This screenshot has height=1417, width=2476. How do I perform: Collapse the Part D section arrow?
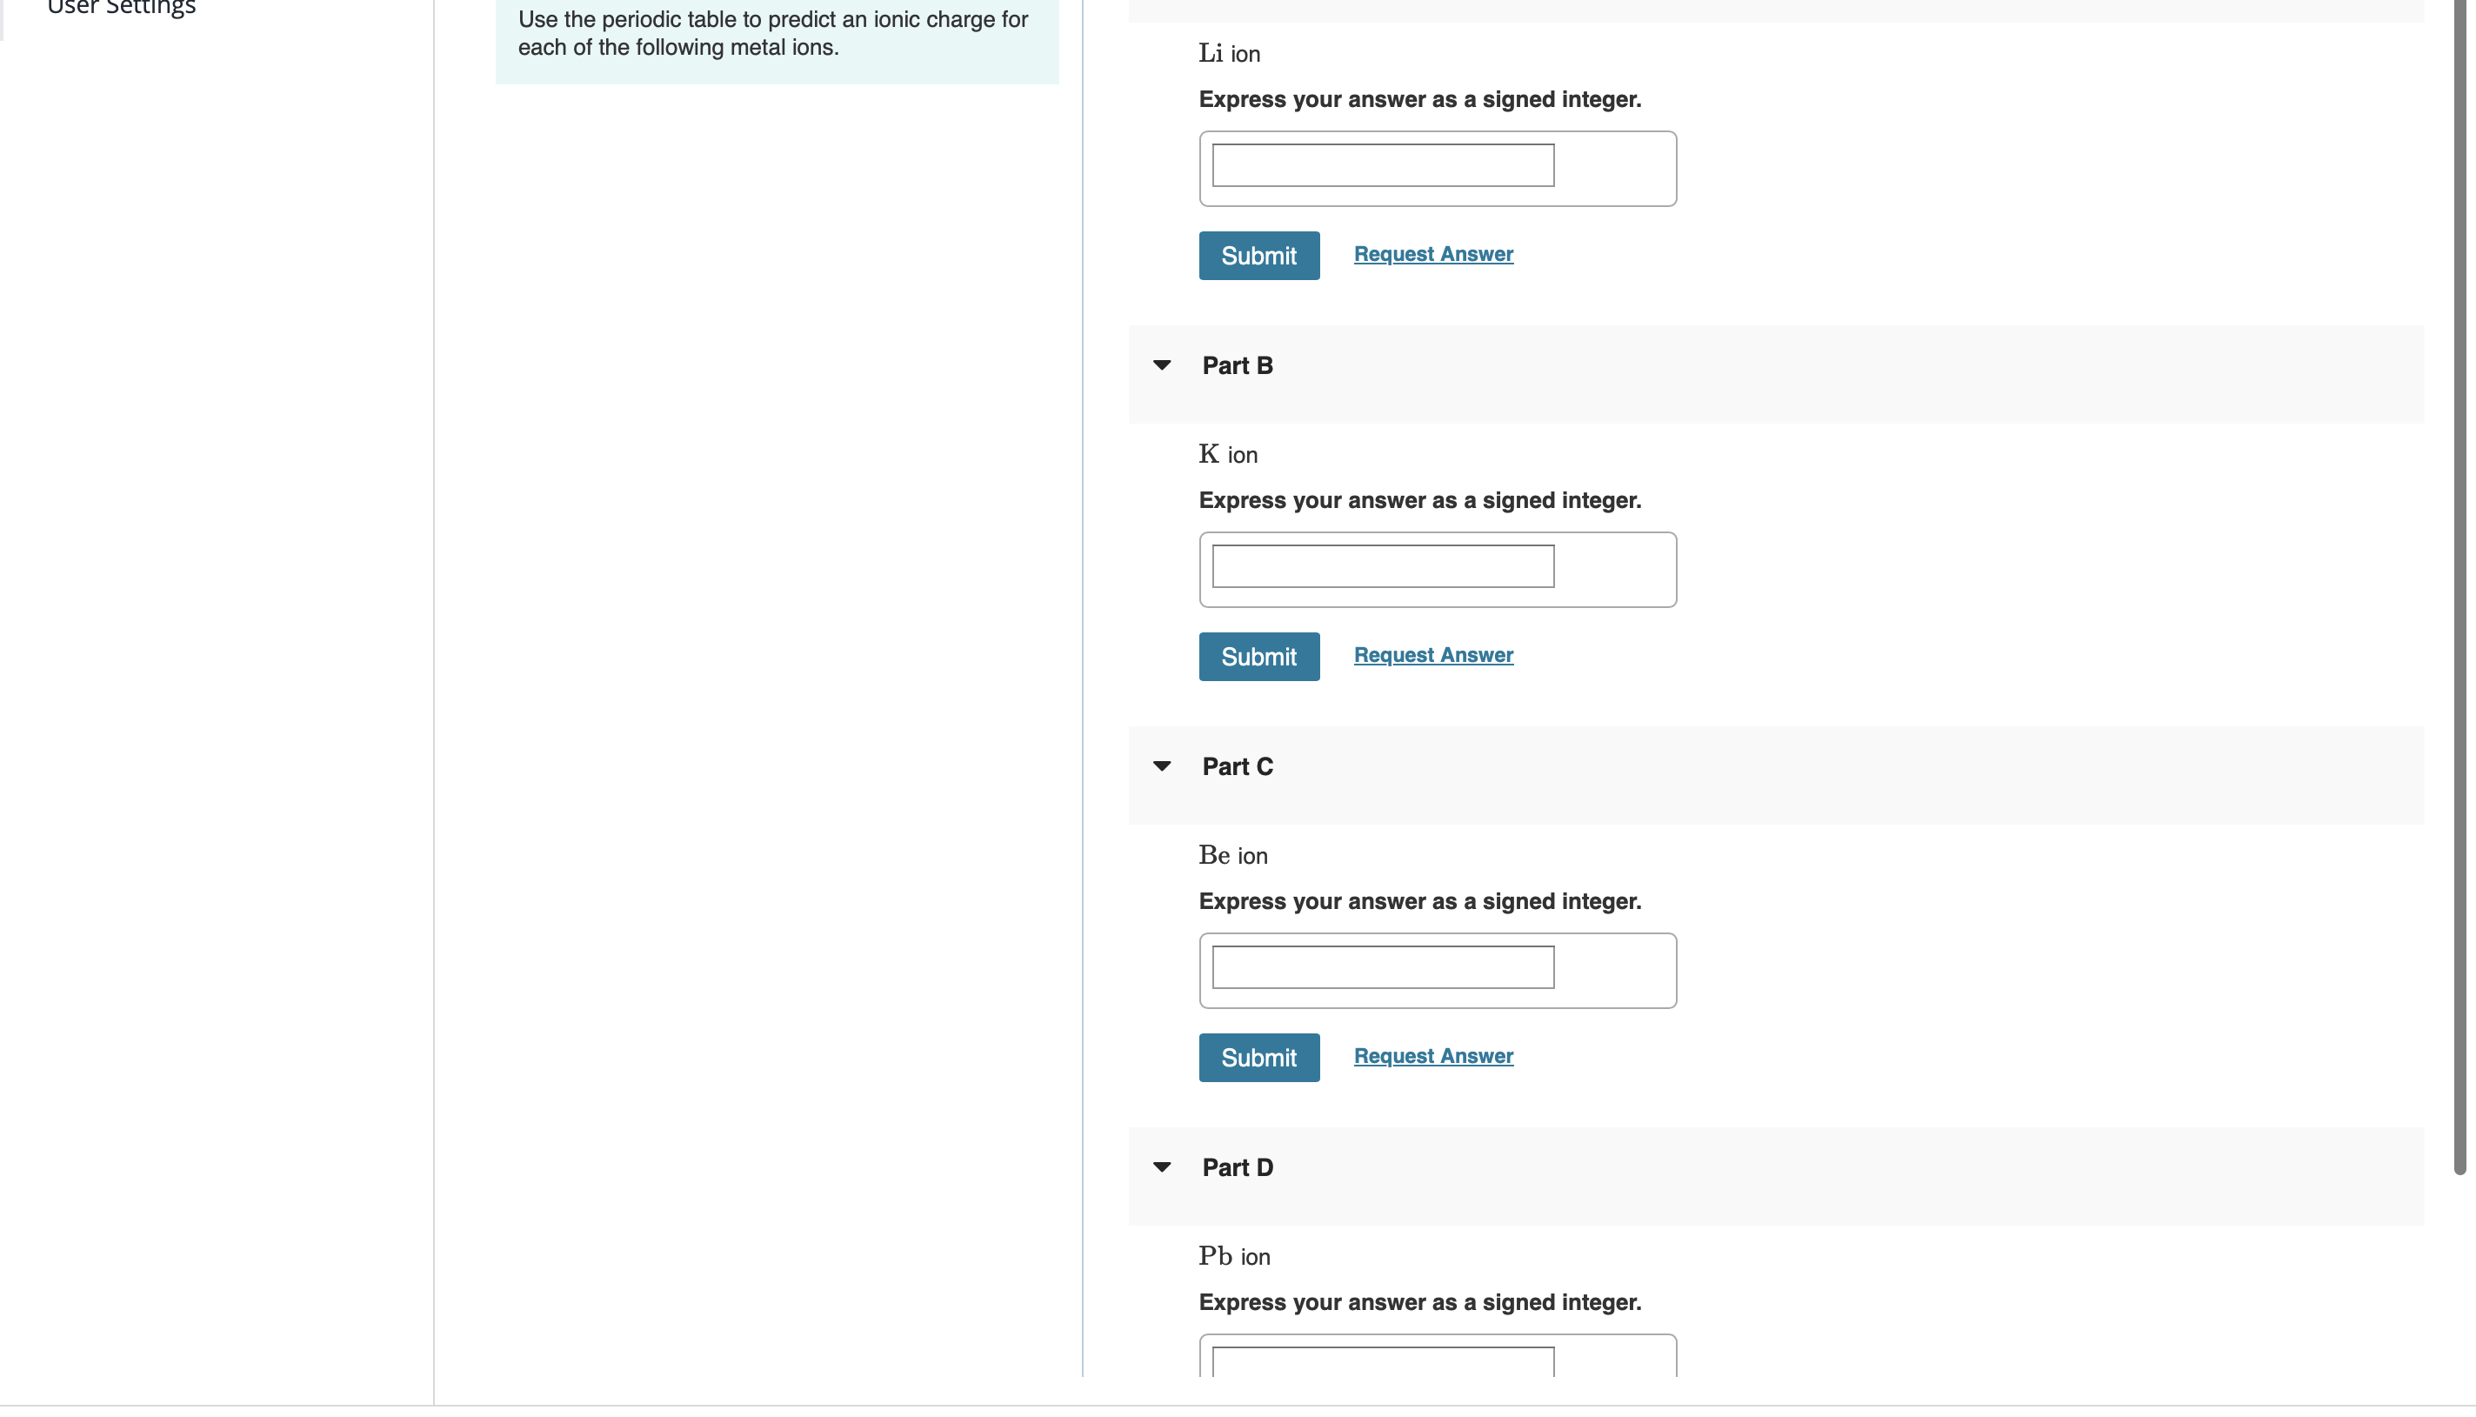click(1162, 1166)
